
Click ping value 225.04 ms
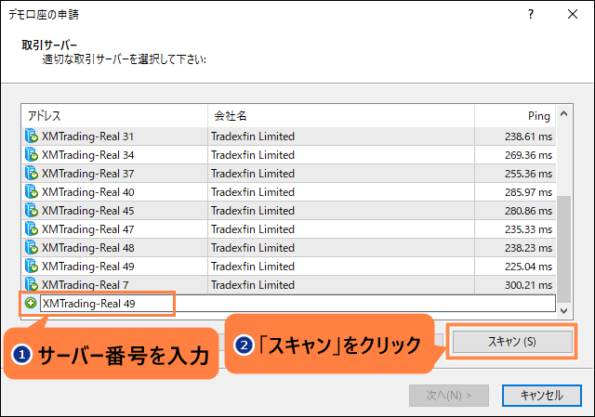[x=528, y=267]
